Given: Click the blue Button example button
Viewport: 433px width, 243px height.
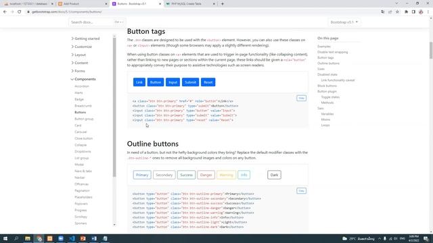Looking at the screenshot, I should click(156, 82).
